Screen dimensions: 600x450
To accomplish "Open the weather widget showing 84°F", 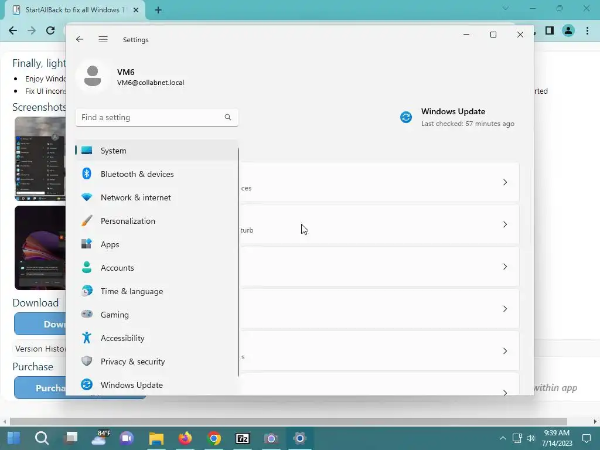I will (x=101, y=438).
